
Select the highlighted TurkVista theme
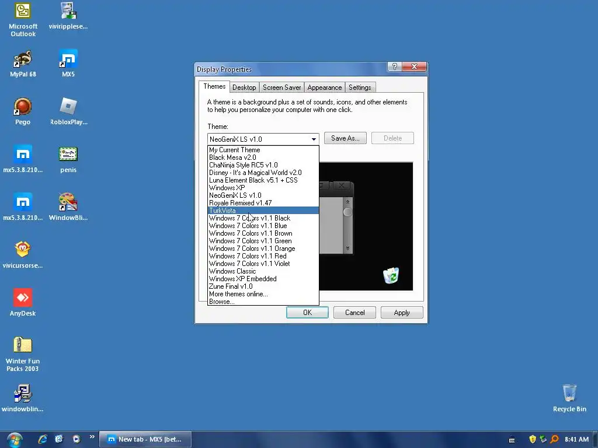coord(263,210)
